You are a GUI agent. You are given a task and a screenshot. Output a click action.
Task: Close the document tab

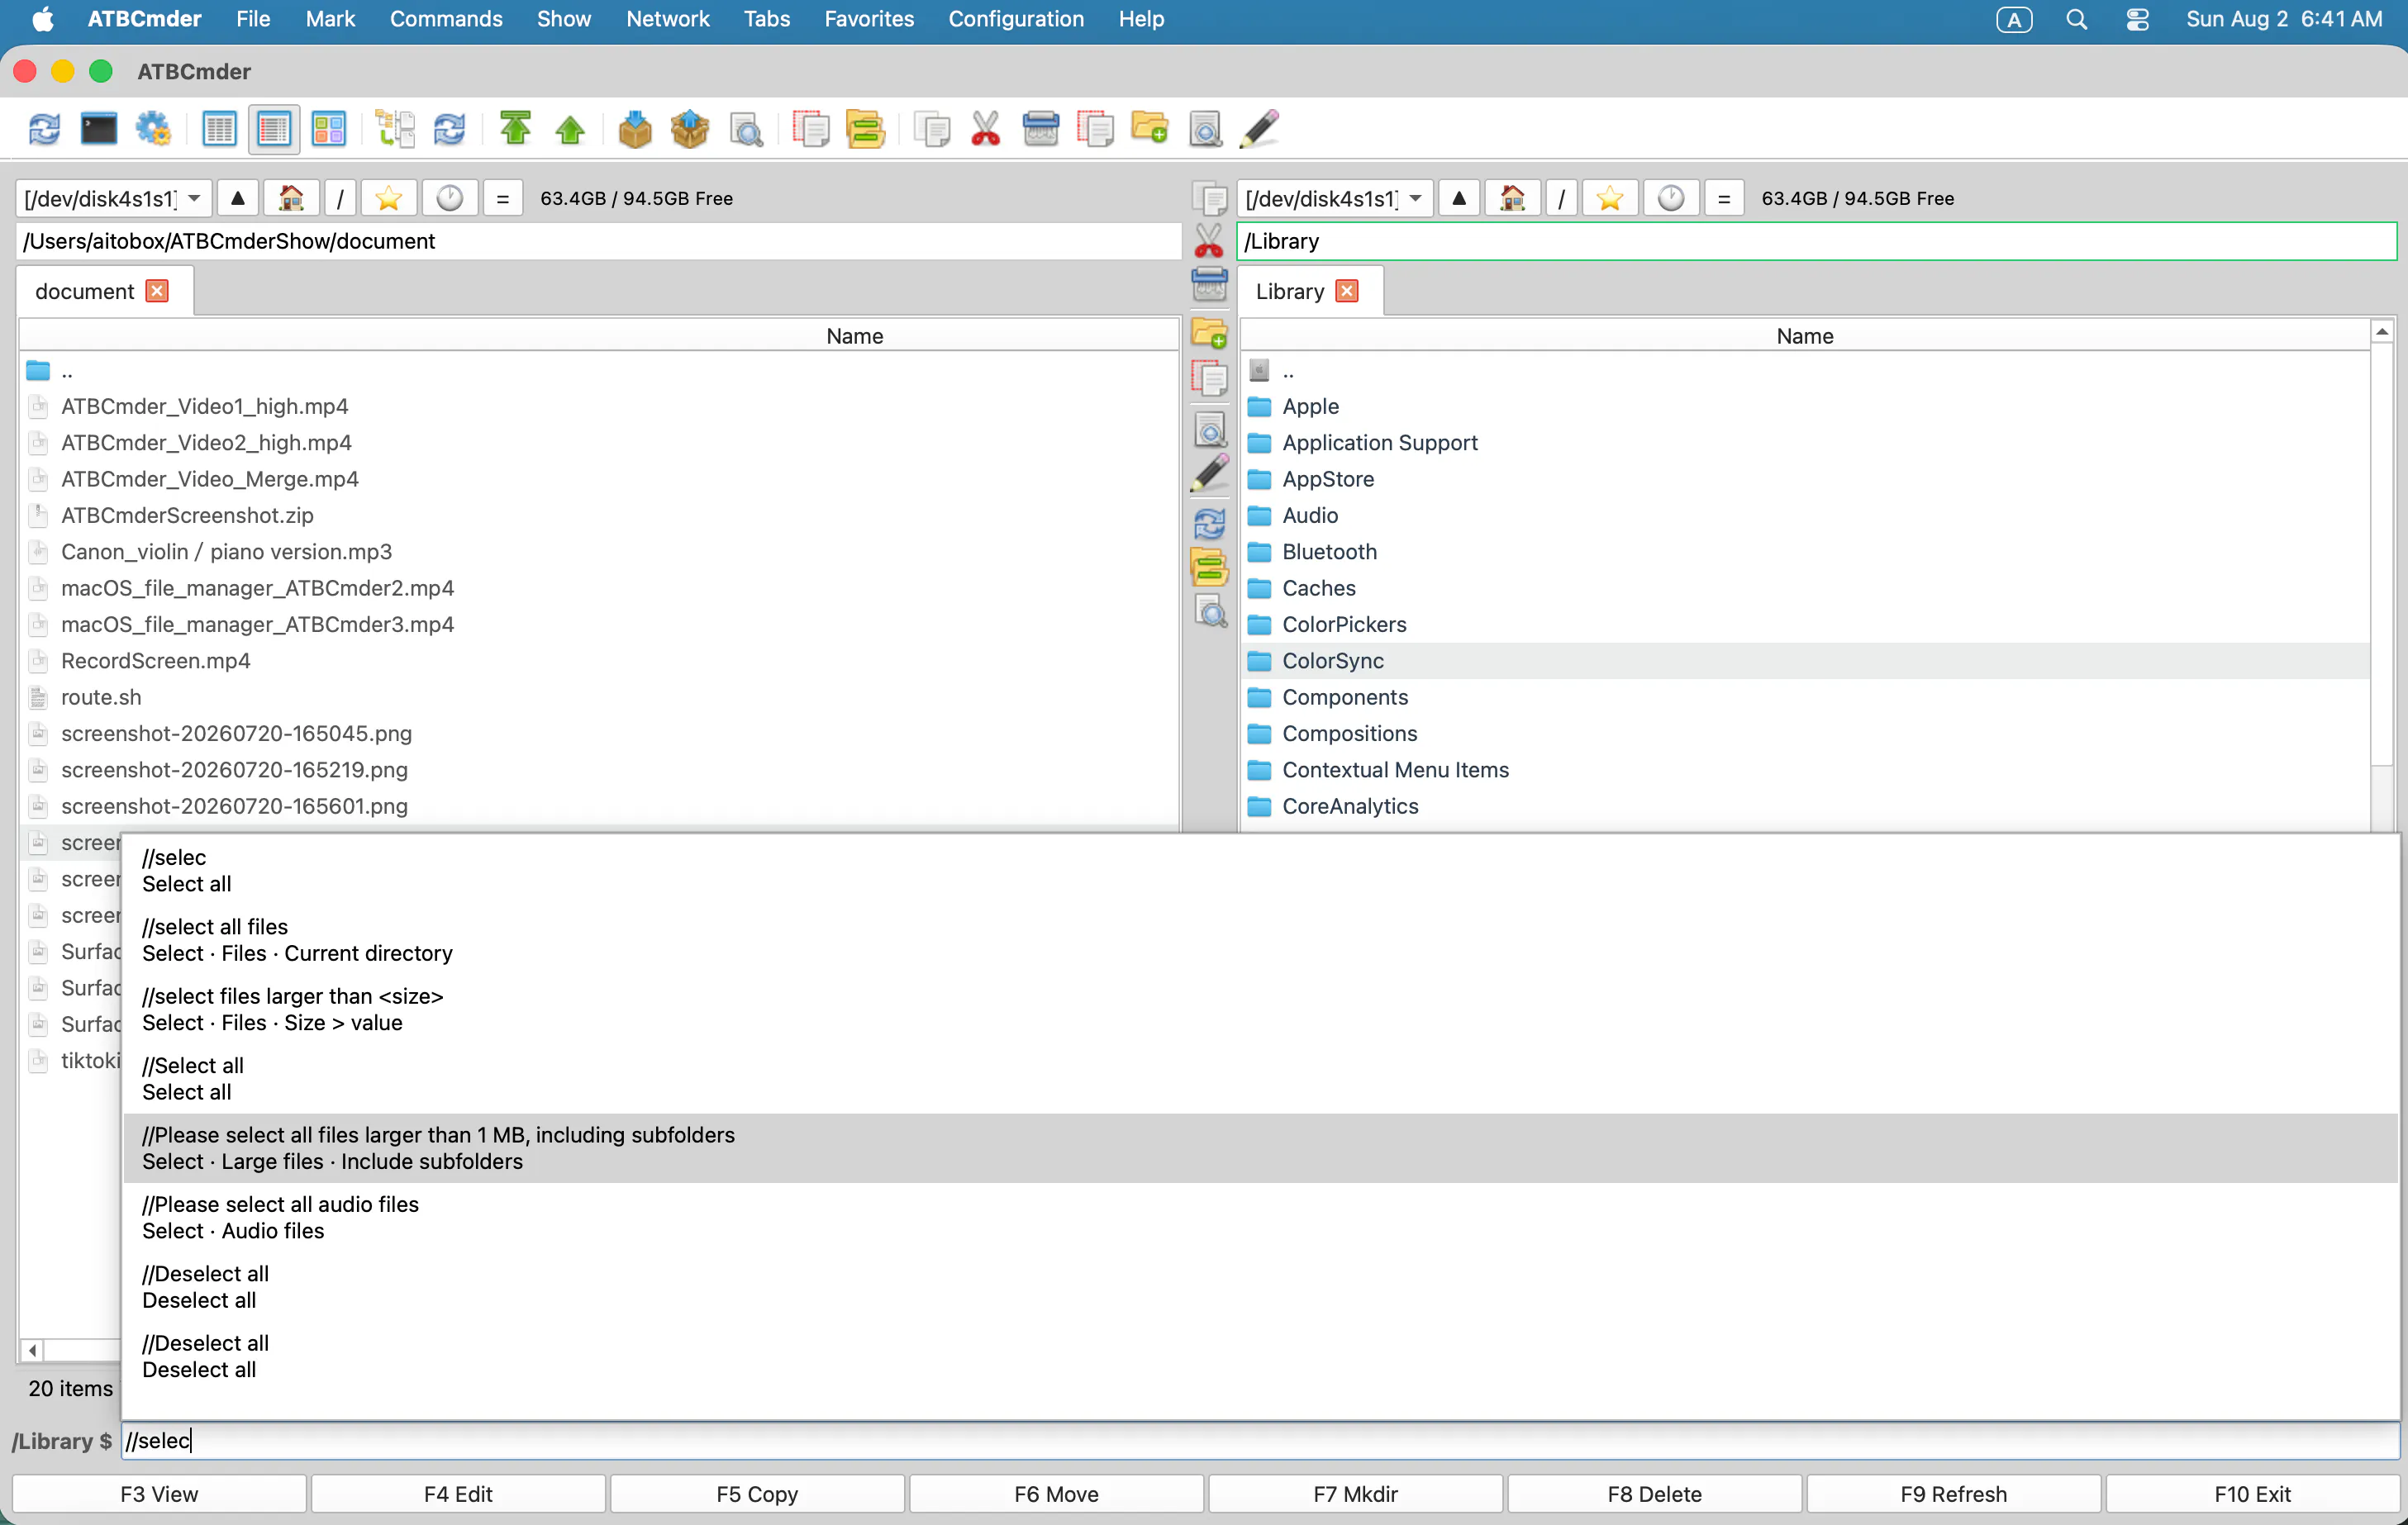(157, 291)
